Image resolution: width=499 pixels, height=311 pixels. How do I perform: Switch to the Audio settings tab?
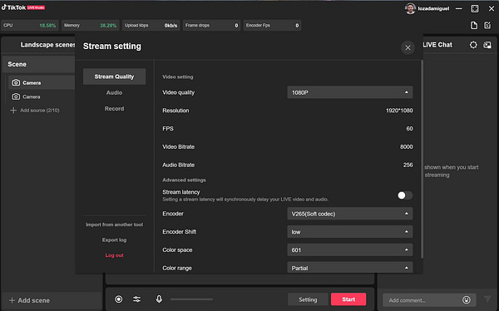pos(114,92)
